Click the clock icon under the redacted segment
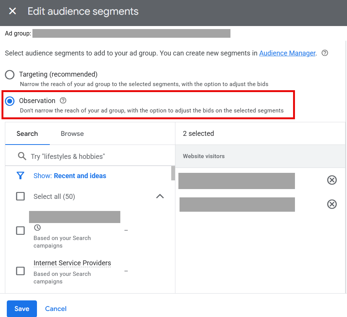Image resolution: width=347 pixels, height=317 pixels. tap(37, 227)
